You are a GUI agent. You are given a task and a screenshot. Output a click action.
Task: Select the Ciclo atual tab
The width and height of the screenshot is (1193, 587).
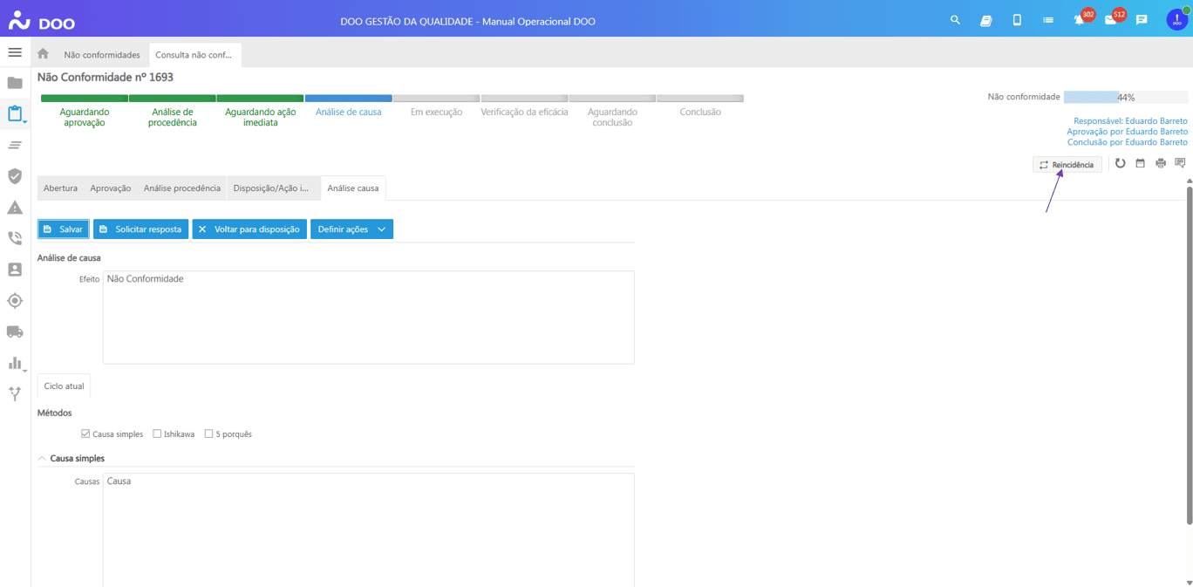(64, 386)
